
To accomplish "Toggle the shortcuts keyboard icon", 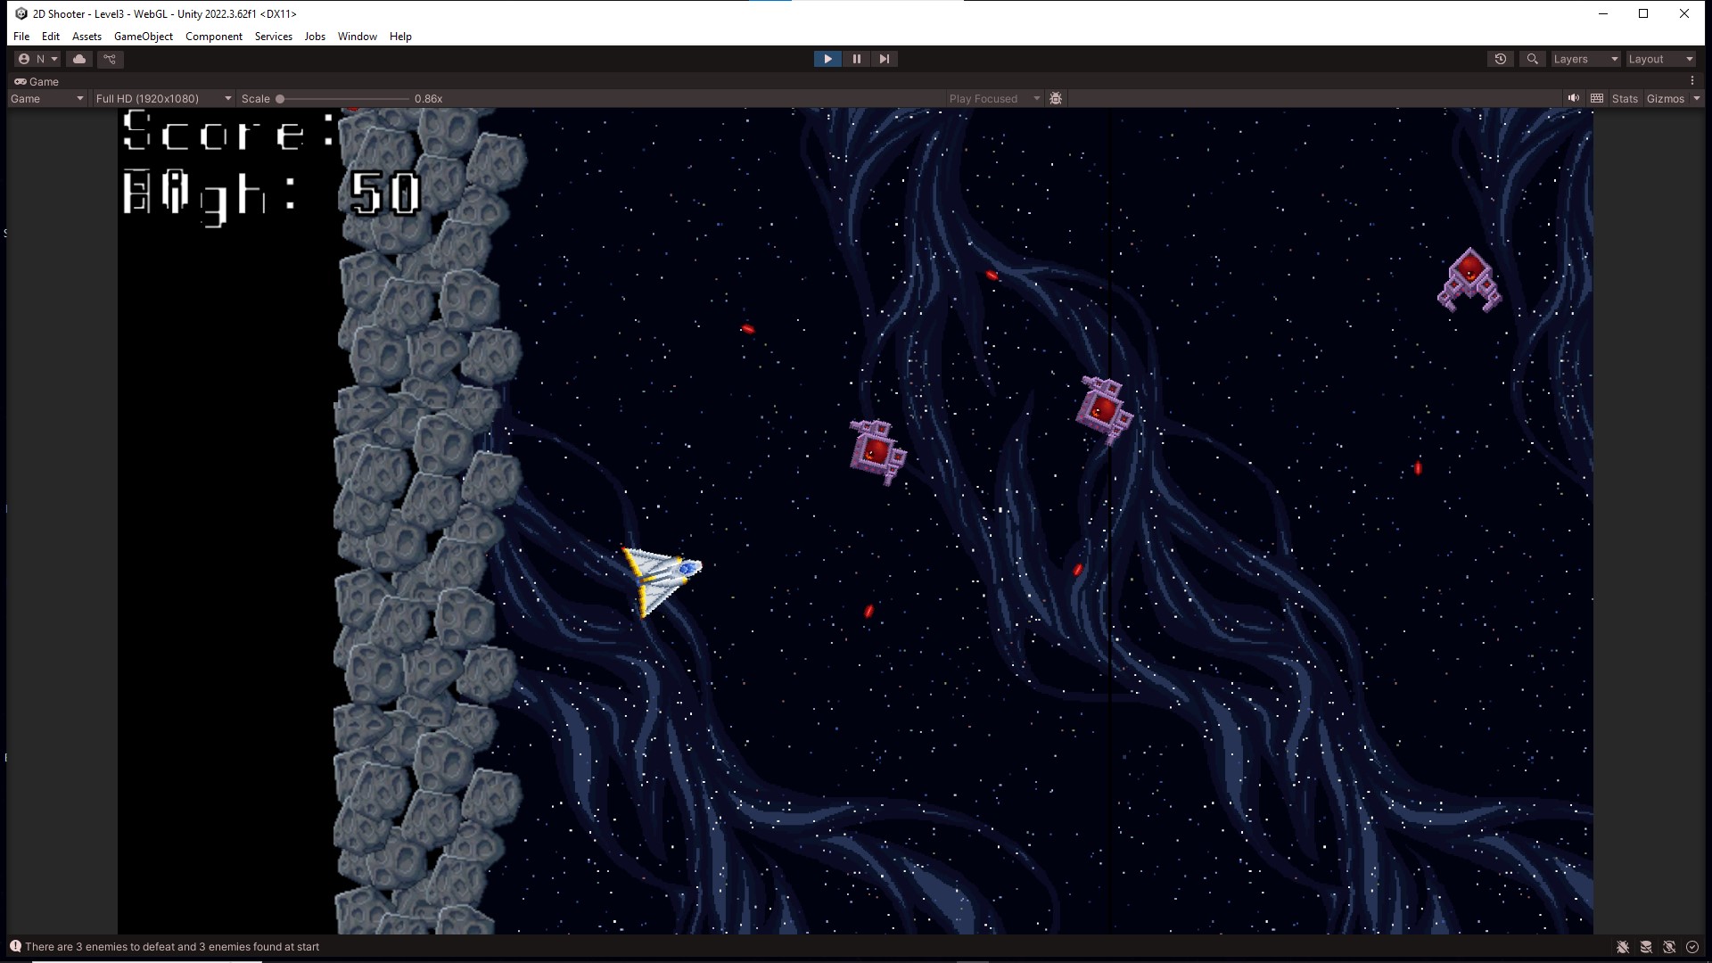I will (1597, 98).
